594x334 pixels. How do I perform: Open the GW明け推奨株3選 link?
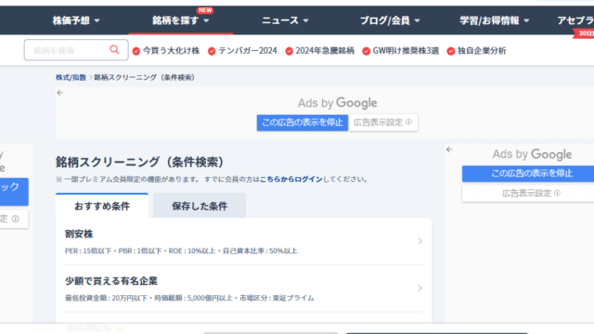click(x=406, y=51)
